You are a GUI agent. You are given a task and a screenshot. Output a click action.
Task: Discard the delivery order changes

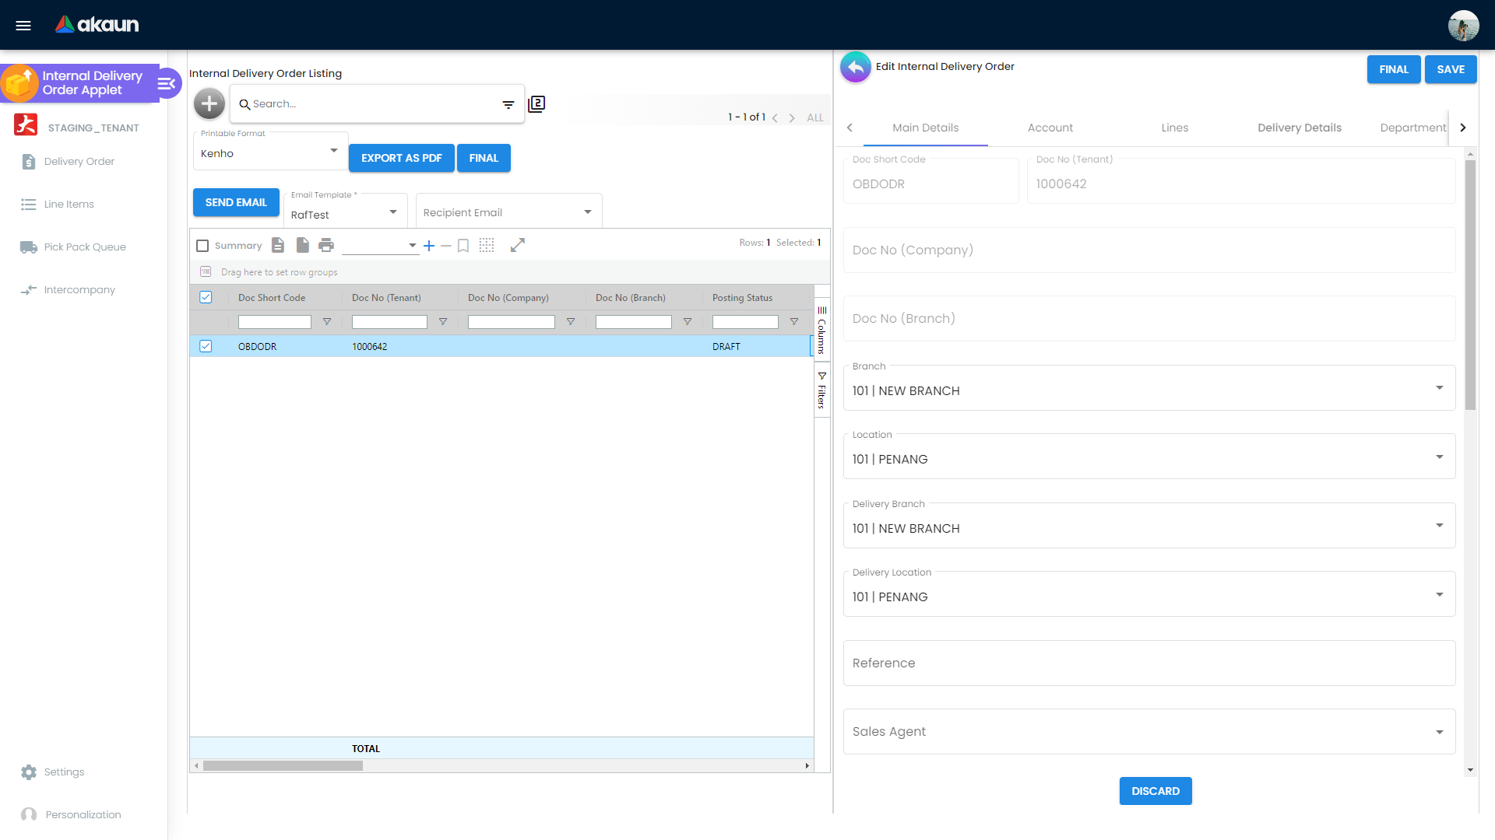[1156, 791]
